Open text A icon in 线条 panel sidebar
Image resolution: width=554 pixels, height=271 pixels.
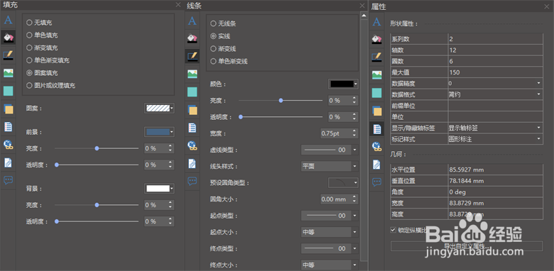[192, 21]
